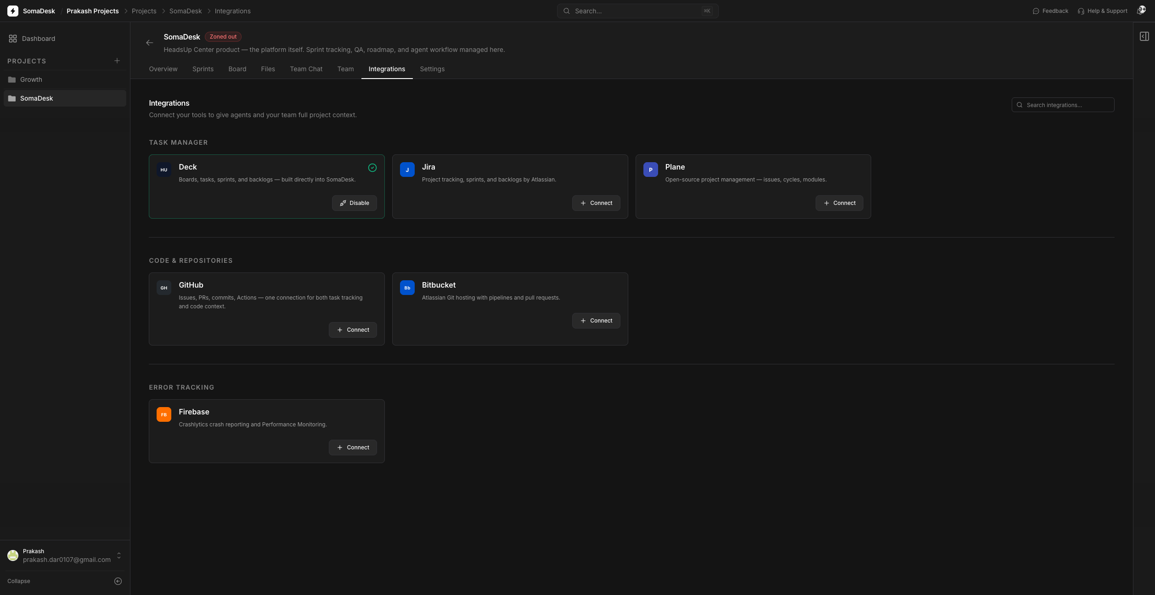This screenshot has width=1155, height=595.
Task: Click the Deck card title
Action: (188, 167)
